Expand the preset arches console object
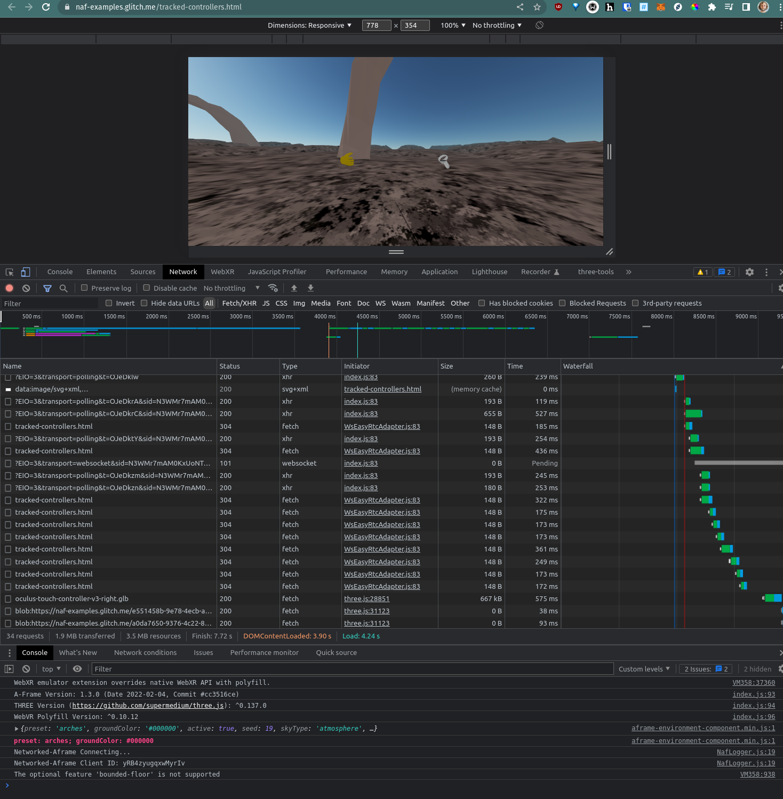Screen dimensions: 783x799 click(x=17, y=729)
